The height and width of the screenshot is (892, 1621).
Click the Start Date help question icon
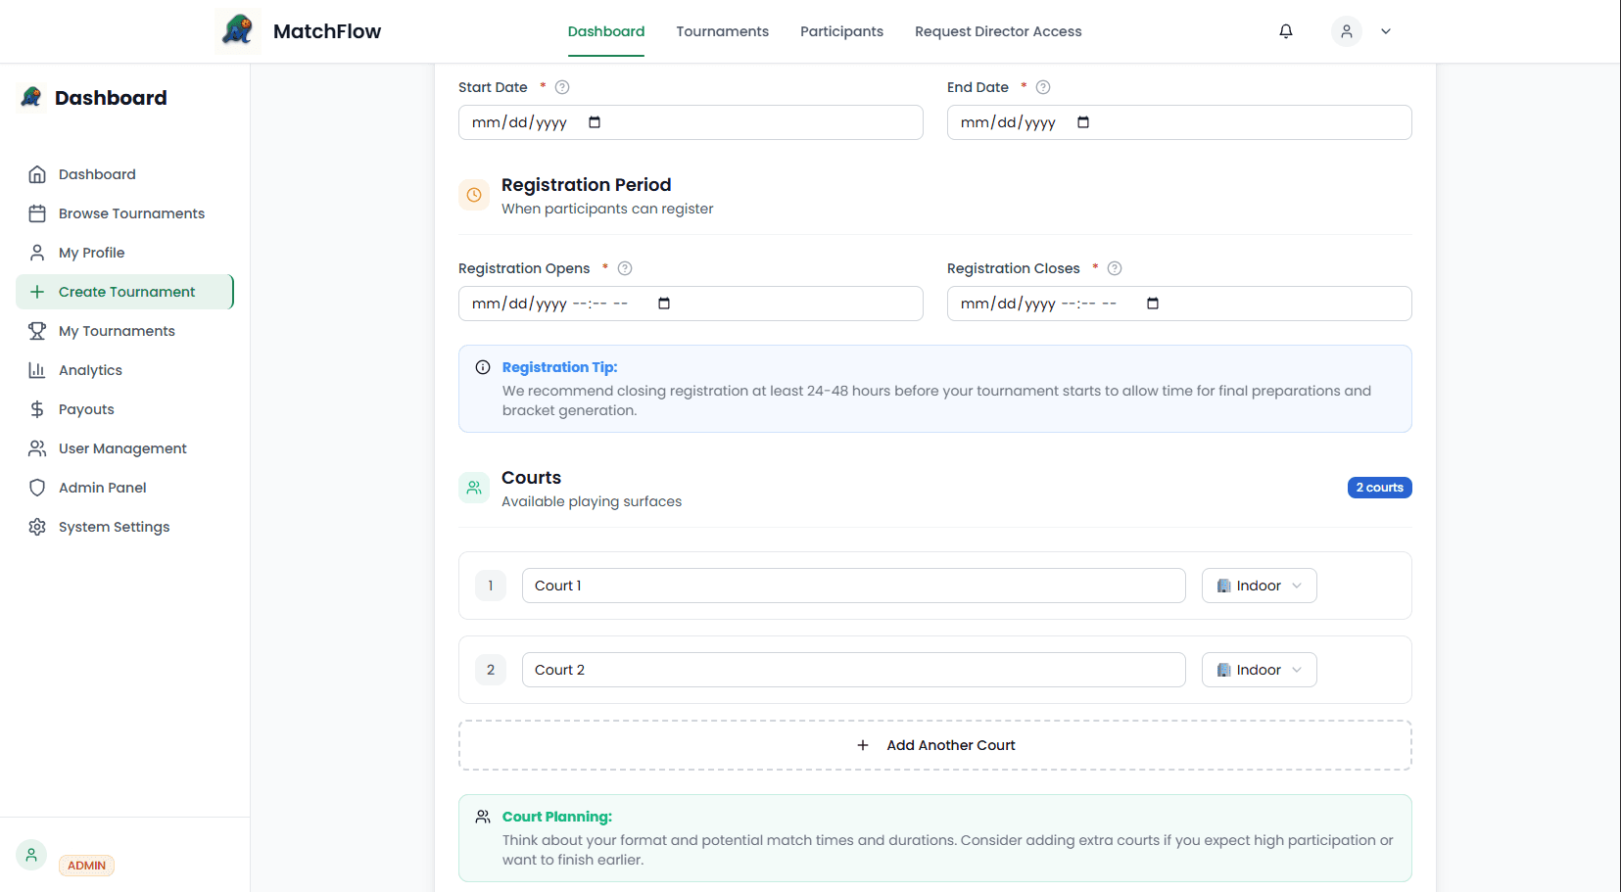coord(562,87)
